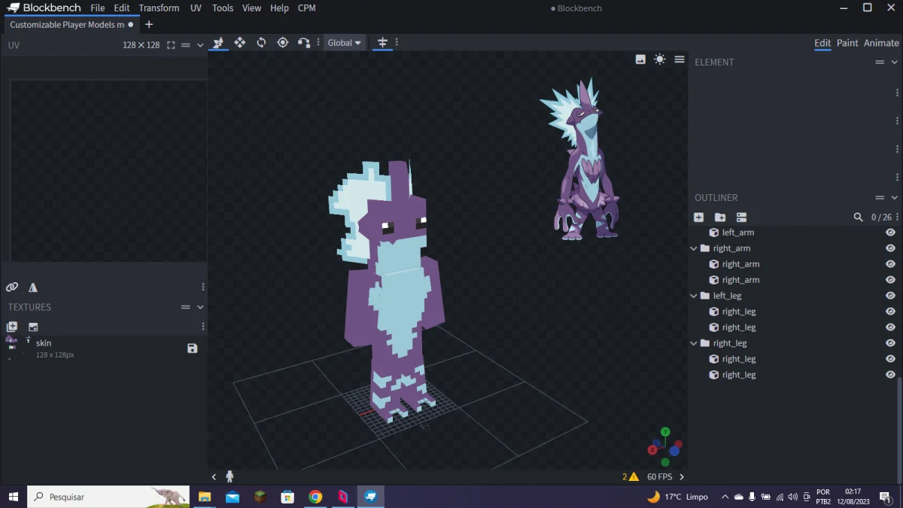
Task: Select the left_arm cube row
Action: [795, 233]
